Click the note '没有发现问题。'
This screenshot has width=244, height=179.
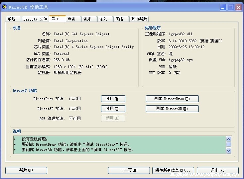click(x=35, y=139)
